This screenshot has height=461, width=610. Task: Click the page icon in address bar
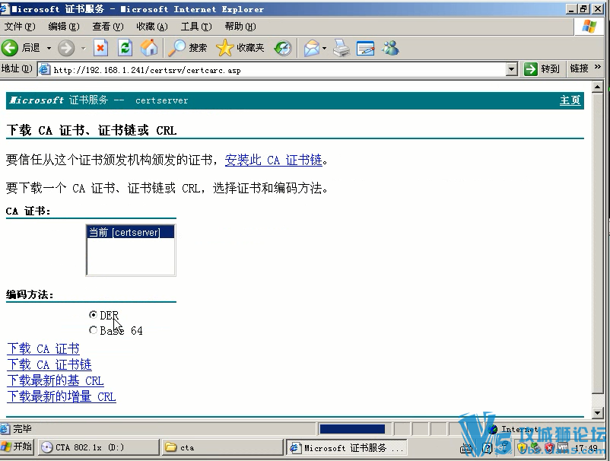click(45, 70)
